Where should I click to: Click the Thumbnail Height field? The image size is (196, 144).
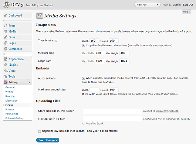114,41
